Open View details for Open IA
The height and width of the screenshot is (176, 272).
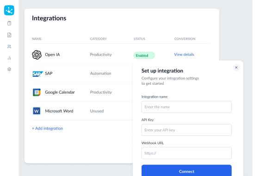tap(184, 54)
